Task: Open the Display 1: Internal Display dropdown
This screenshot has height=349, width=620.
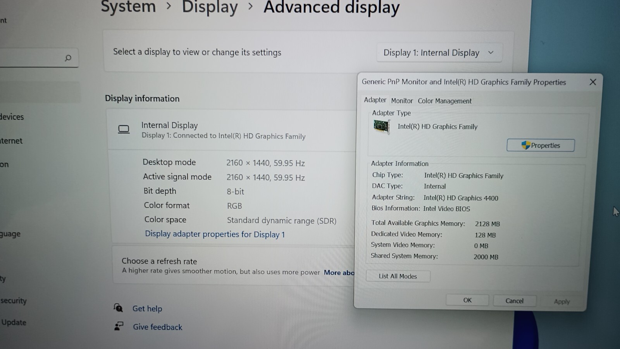Action: click(439, 53)
